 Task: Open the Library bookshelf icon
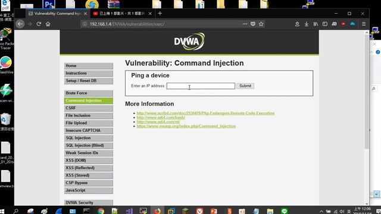pyautogui.click(x=316, y=24)
